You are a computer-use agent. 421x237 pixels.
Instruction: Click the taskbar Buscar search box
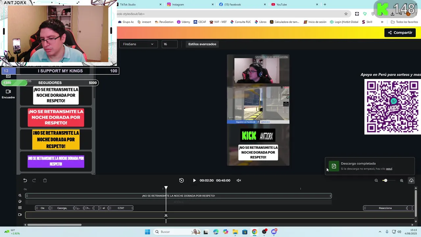(x=178, y=232)
